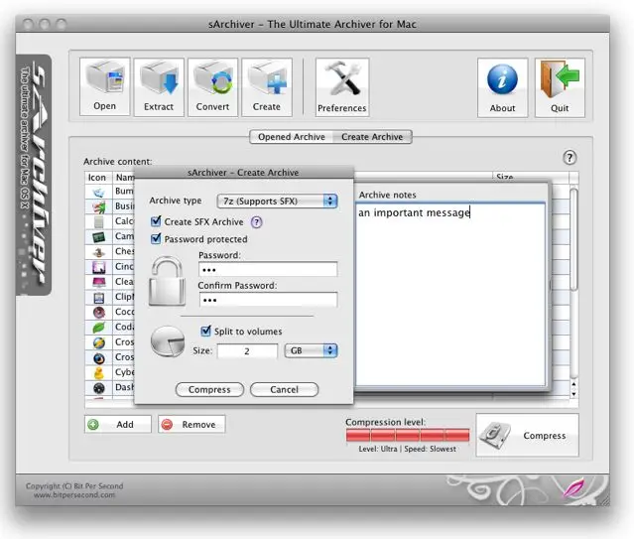Screen dimensions: 634x539
Task: Toggle the Password protected checkbox
Action: [156, 238]
